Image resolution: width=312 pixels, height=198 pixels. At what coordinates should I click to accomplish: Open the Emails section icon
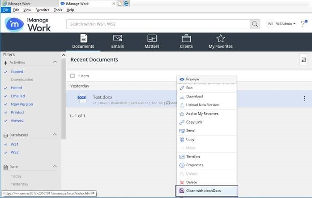tap(117, 38)
